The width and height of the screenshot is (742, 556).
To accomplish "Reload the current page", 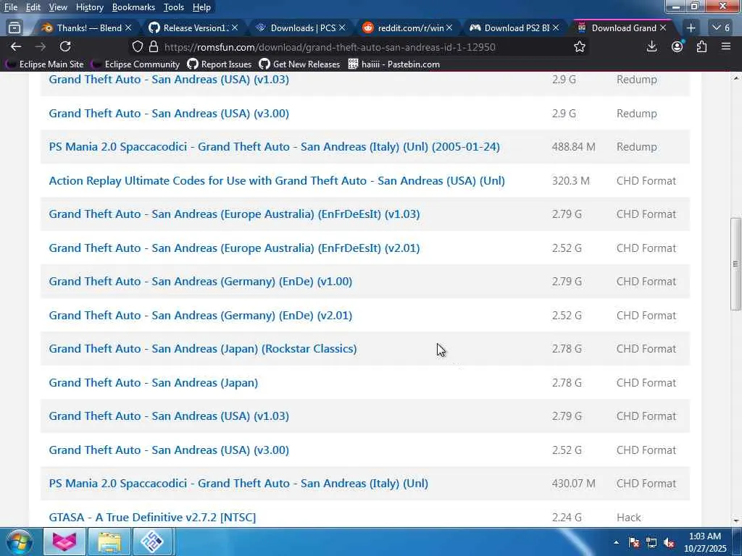I will pyautogui.click(x=65, y=46).
